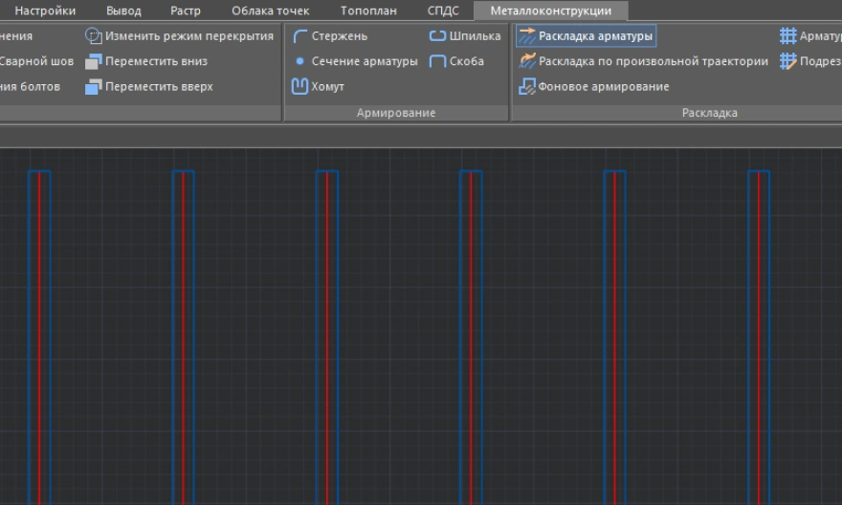This screenshot has width=842, height=505.
Task: Pick the Скоба bracket tool
Action: 456,61
